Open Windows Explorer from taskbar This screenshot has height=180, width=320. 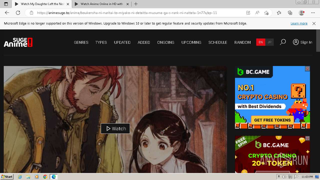pos(28,177)
